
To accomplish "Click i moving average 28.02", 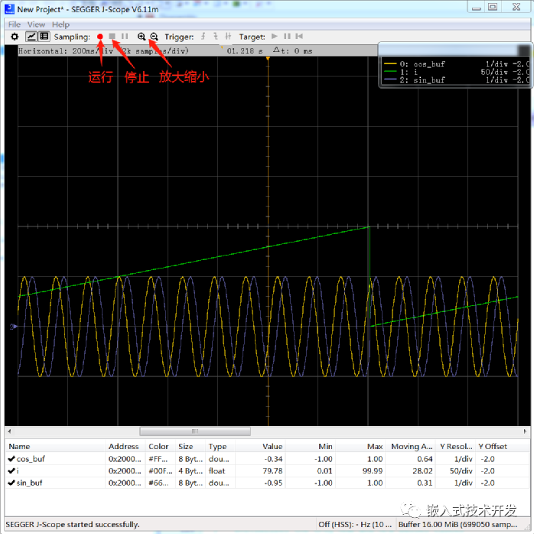I will pos(422,471).
